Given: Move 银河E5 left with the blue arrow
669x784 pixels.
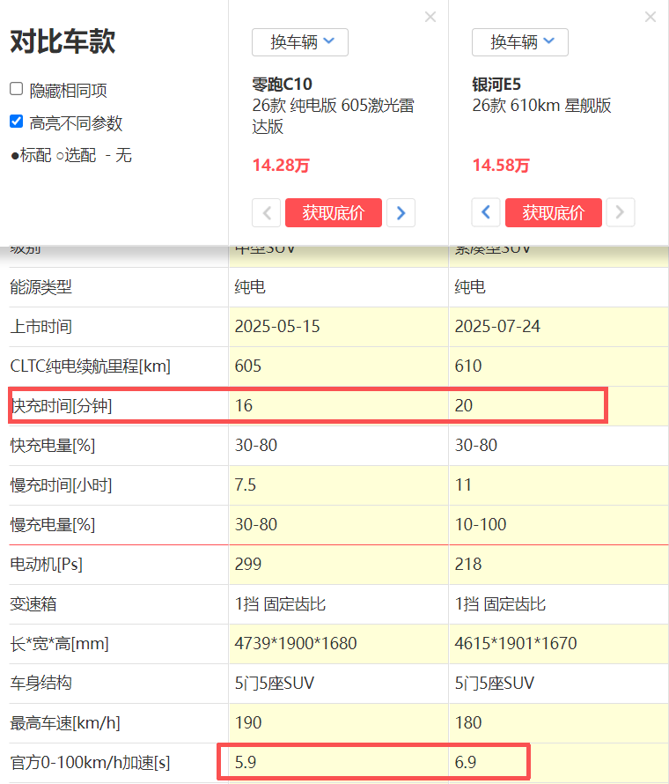Looking at the screenshot, I should coord(486,212).
